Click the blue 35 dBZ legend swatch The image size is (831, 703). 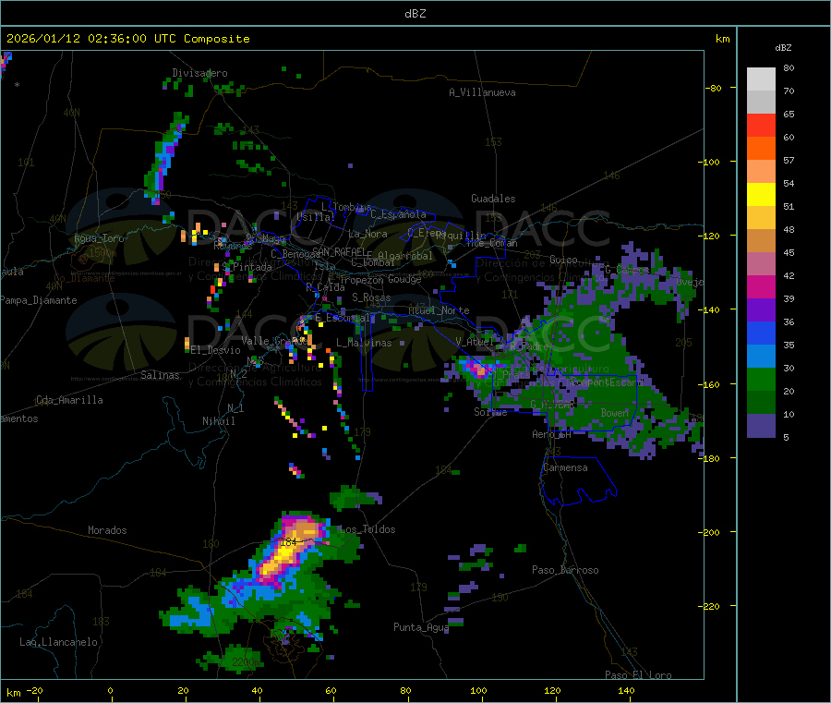click(x=761, y=333)
